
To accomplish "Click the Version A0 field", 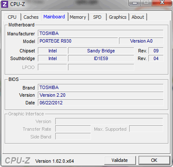I will pos(141,41).
